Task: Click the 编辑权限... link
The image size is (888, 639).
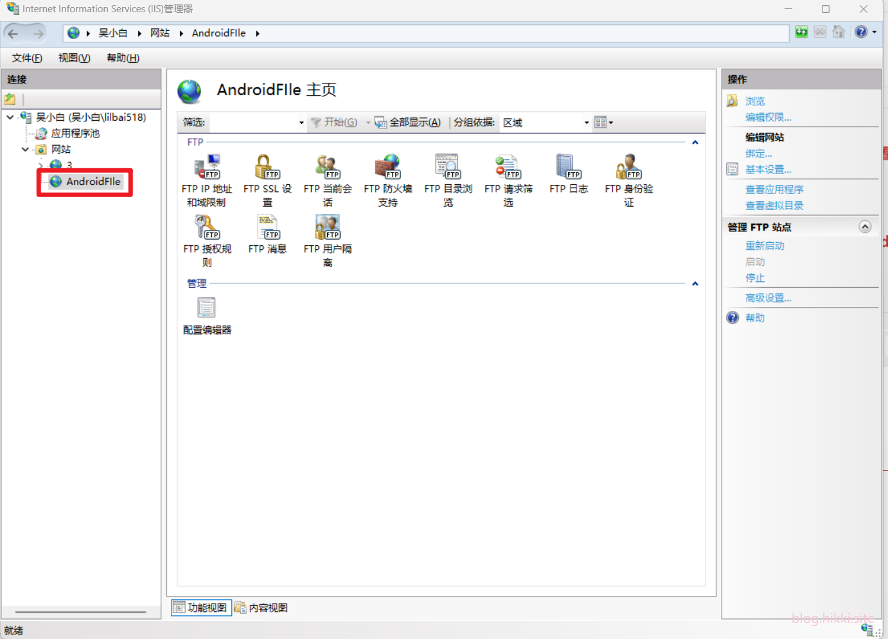Action: [768, 118]
